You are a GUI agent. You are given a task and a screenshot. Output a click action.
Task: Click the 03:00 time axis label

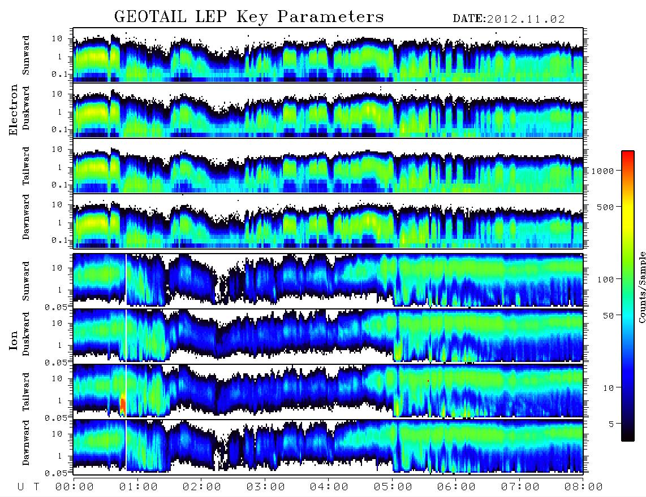[266, 487]
